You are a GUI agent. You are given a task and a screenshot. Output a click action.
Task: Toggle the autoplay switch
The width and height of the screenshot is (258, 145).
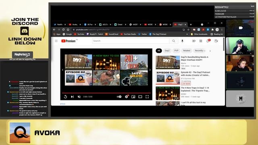pos(119,97)
